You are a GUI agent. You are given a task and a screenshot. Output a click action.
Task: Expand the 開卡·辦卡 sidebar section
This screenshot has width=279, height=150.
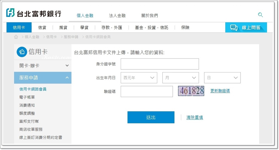43,66
